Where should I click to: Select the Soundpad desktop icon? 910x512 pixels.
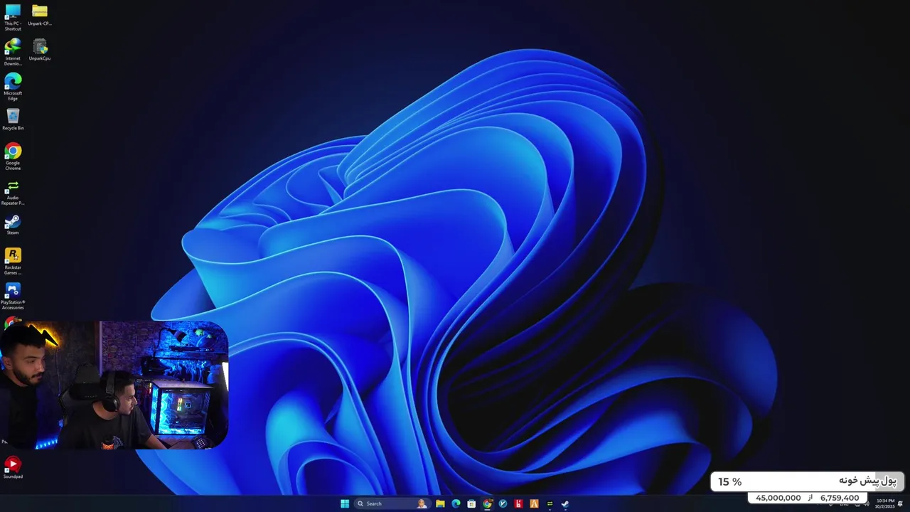(x=13, y=468)
